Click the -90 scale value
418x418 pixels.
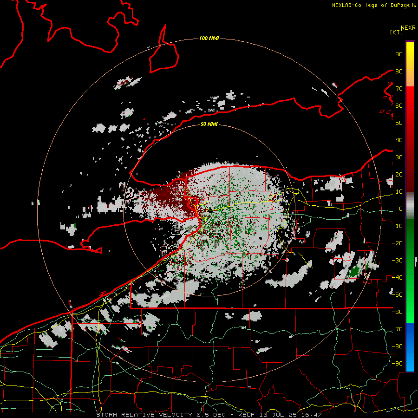(x=397, y=364)
